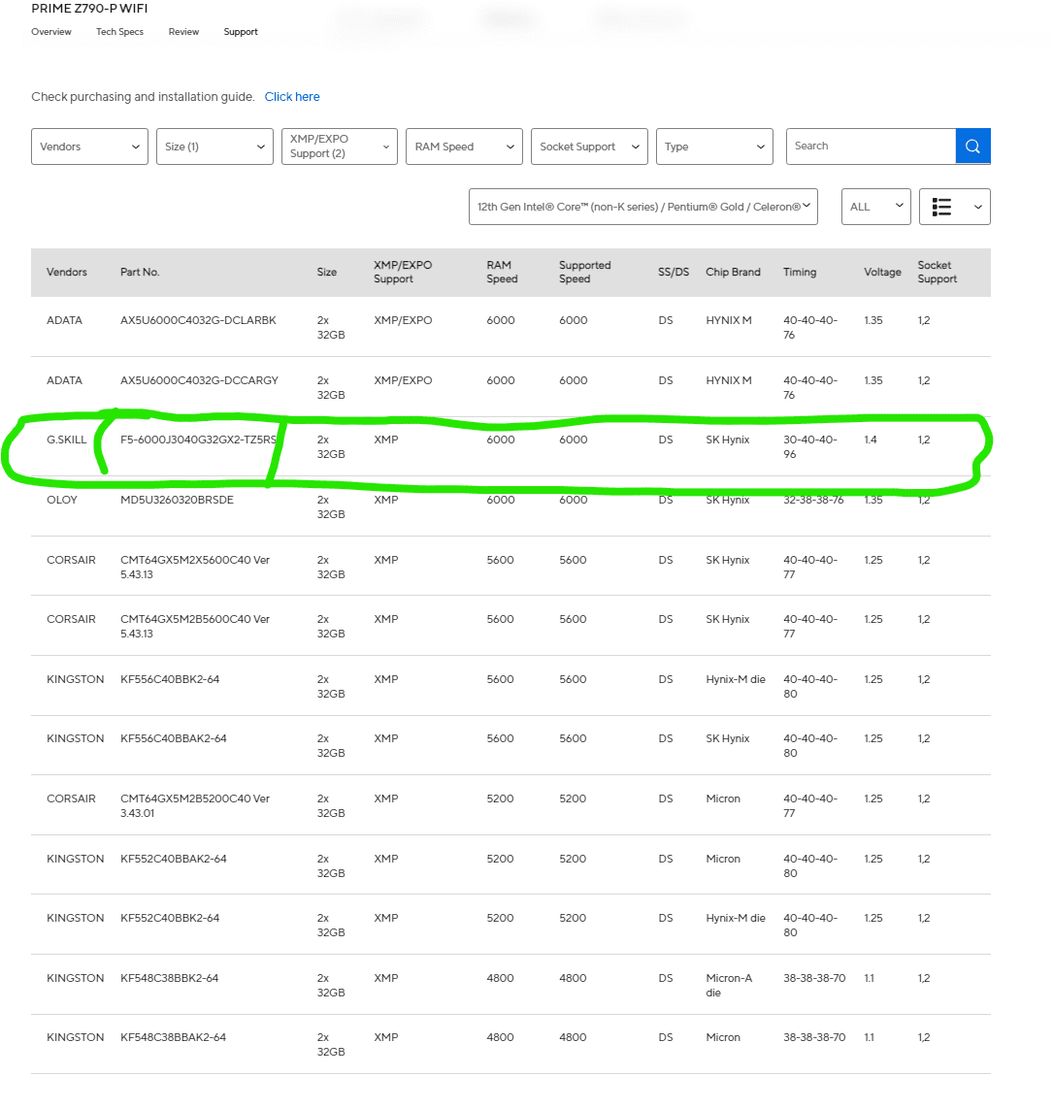Click the Chip Brand column header

click(x=733, y=272)
